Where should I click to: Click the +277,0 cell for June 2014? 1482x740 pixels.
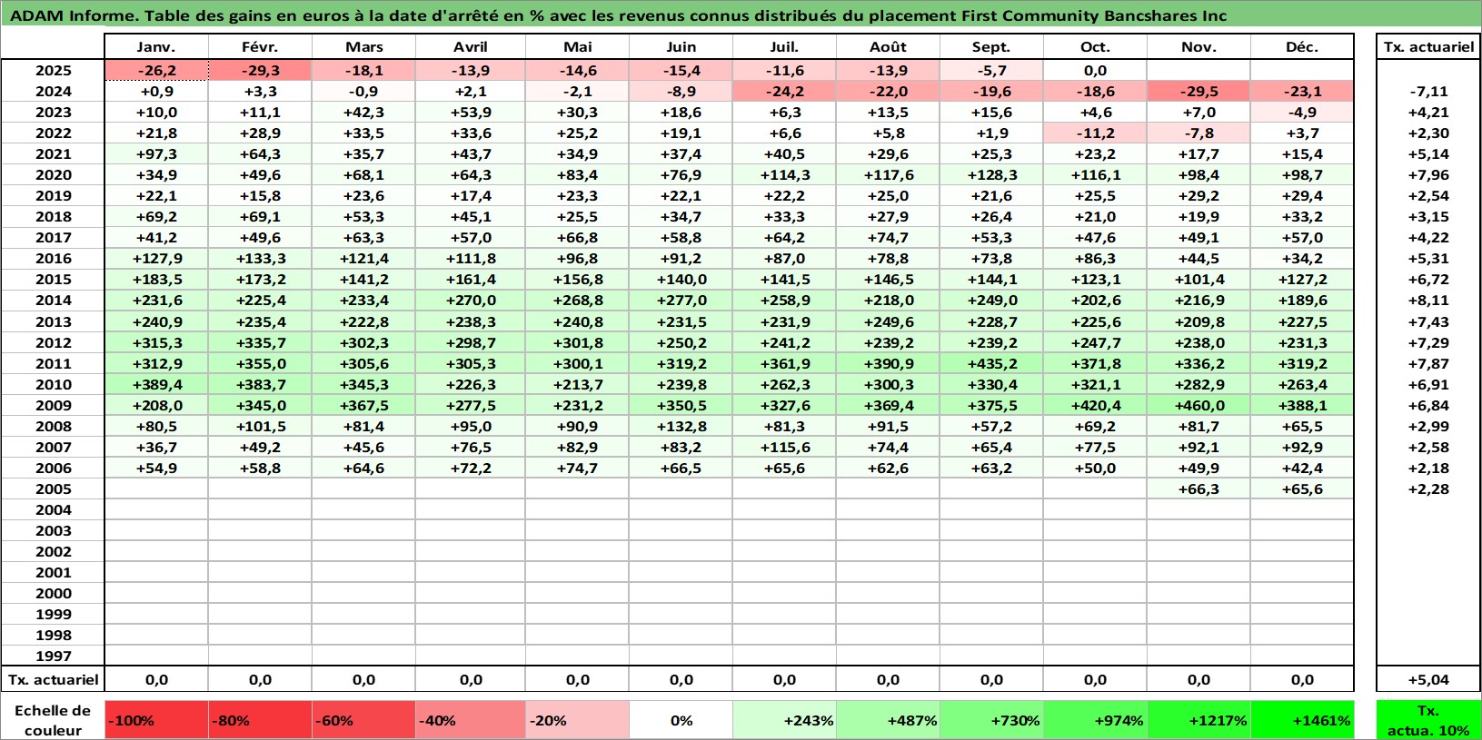(x=681, y=301)
